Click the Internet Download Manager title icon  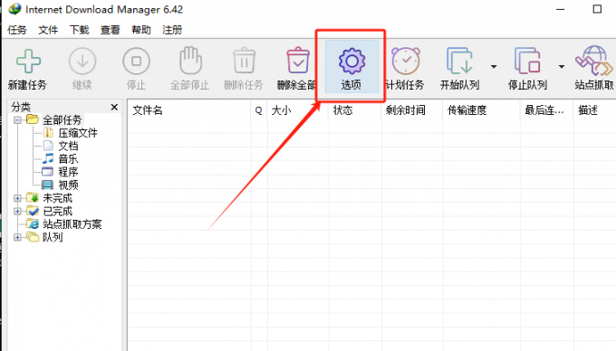click(x=14, y=9)
